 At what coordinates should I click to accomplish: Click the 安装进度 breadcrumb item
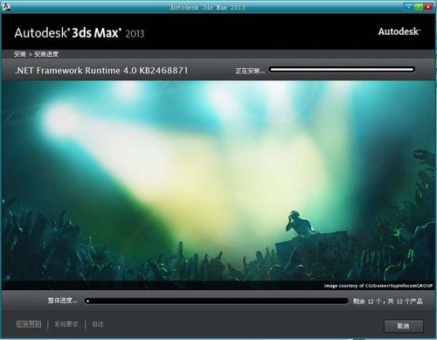[x=46, y=54]
